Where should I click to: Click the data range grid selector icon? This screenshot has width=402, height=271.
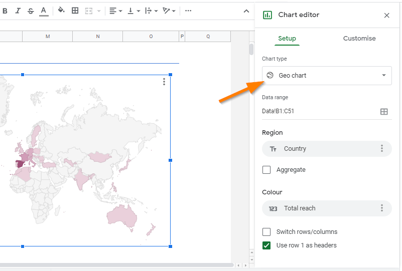point(384,111)
